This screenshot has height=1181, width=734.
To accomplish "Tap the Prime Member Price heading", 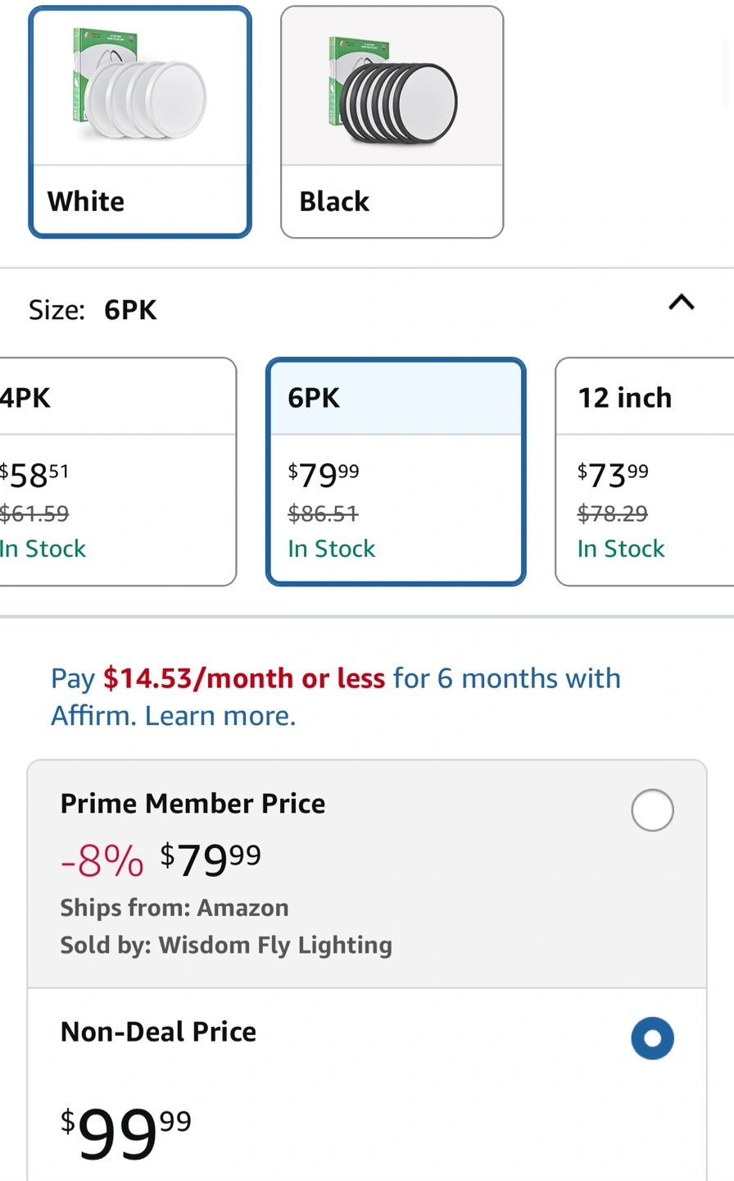I will 193,804.
